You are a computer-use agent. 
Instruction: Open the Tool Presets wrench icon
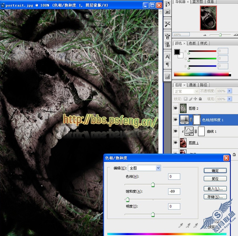167,24
